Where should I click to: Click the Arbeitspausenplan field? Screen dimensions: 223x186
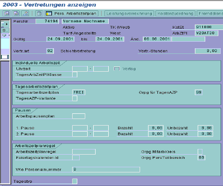[79, 116]
